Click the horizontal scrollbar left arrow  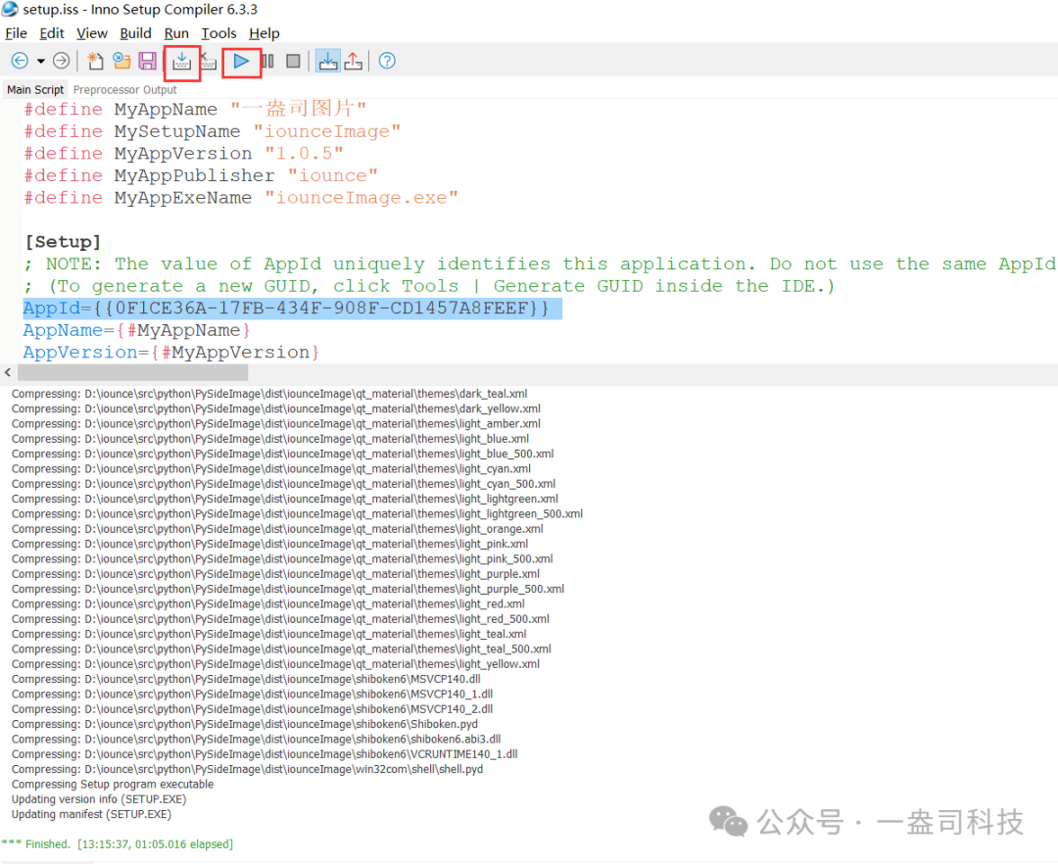pyautogui.click(x=8, y=372)
